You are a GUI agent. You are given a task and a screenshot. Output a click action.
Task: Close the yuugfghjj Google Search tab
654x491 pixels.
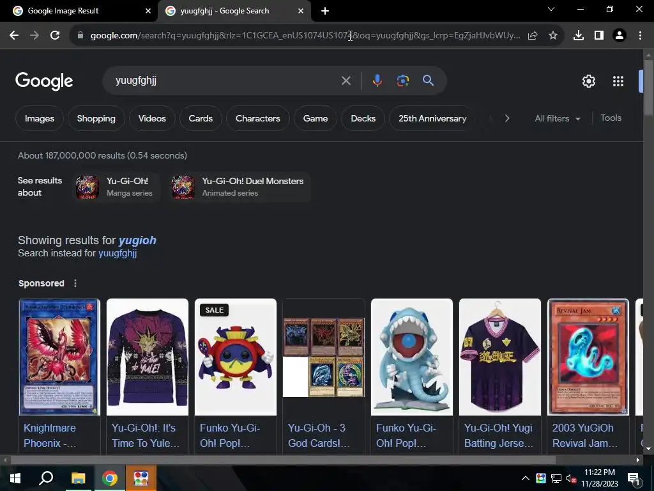click(301, 11)
